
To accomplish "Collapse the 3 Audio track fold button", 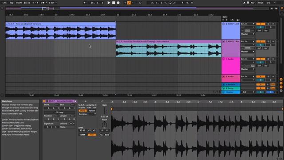I will point(224,59).
